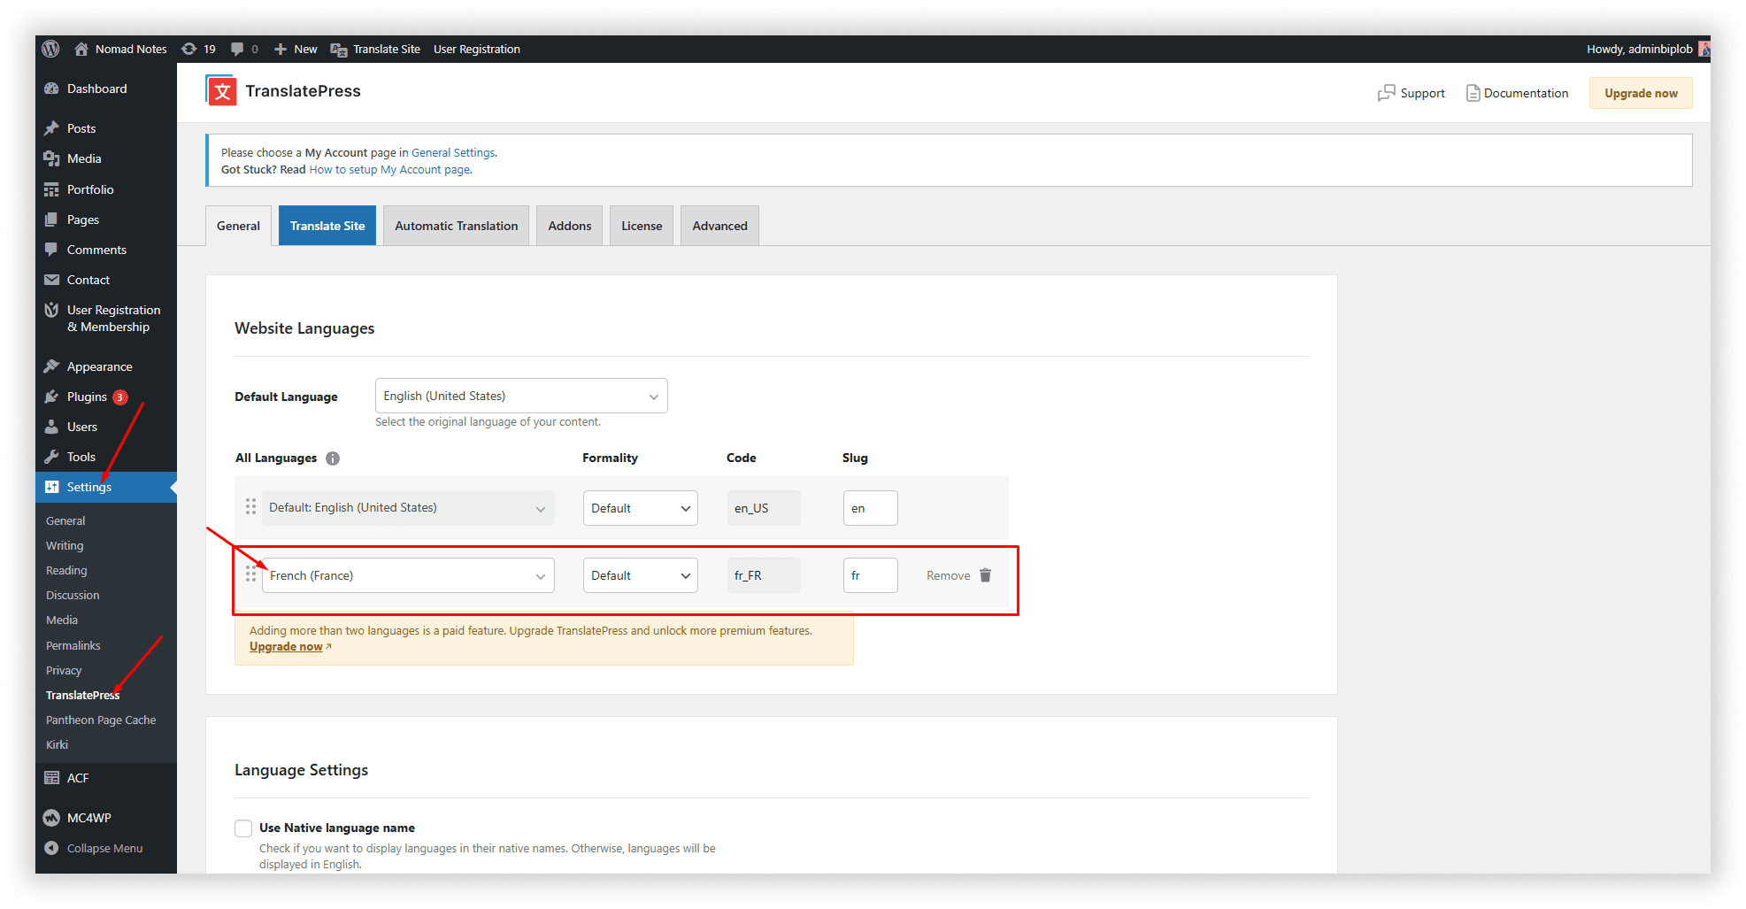The width and height of the screenshot is (1746, 909).
Task: Click the trash icon for French (France)
Action: (986, 575)
